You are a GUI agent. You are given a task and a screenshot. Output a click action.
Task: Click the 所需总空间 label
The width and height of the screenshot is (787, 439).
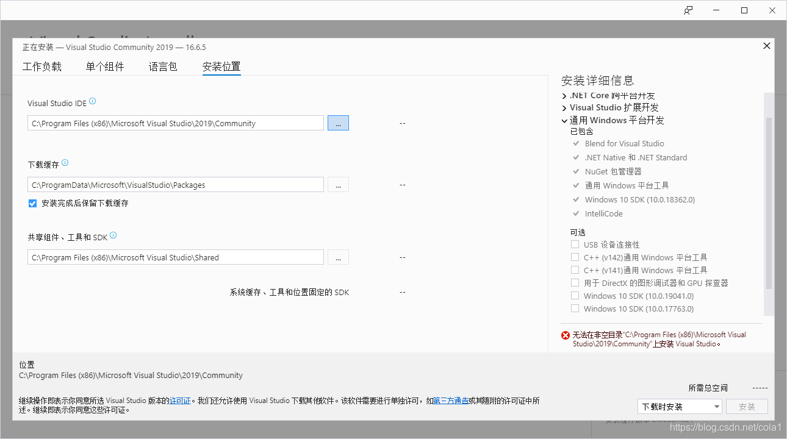tap(708, 388)
